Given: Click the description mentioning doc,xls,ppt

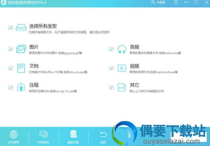Looking at the screenshot, I should click(58, 72).
